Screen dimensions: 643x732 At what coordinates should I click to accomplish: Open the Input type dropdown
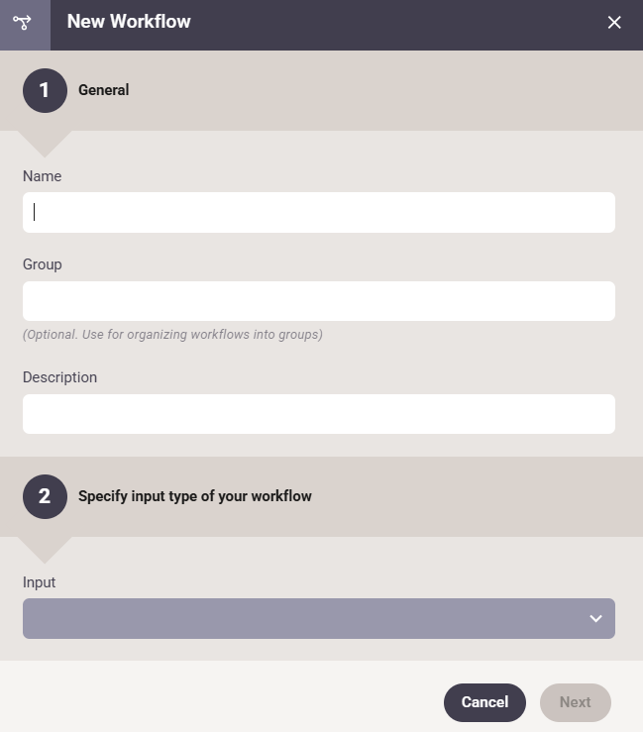point(319,618)
